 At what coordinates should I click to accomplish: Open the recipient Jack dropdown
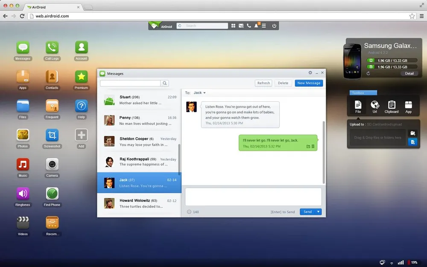199,93
